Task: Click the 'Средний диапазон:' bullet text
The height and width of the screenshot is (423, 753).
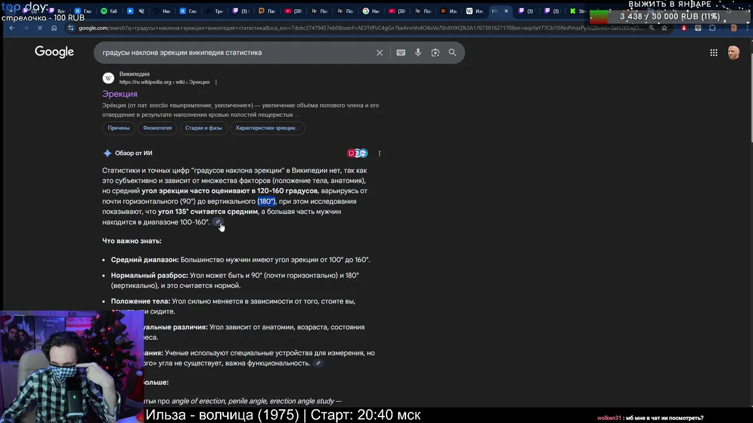Action: click(145, 260)
